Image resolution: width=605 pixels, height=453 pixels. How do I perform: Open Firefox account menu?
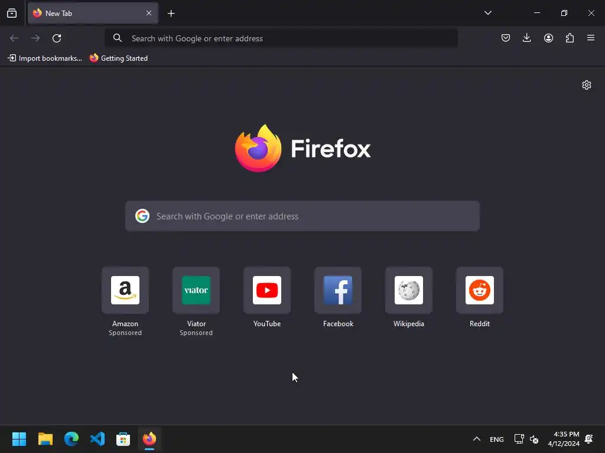tap(548, 38)
